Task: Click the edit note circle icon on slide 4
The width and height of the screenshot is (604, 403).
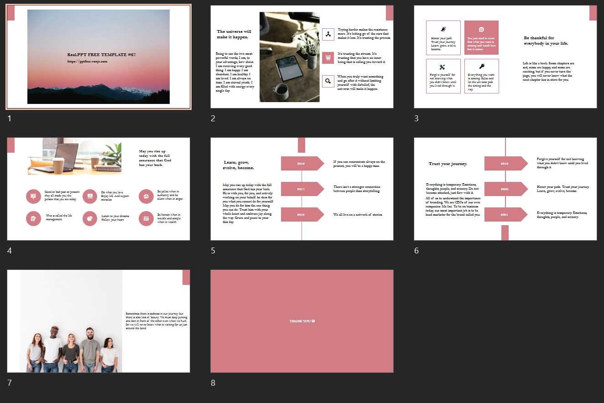Action: (x=33, y=219)
